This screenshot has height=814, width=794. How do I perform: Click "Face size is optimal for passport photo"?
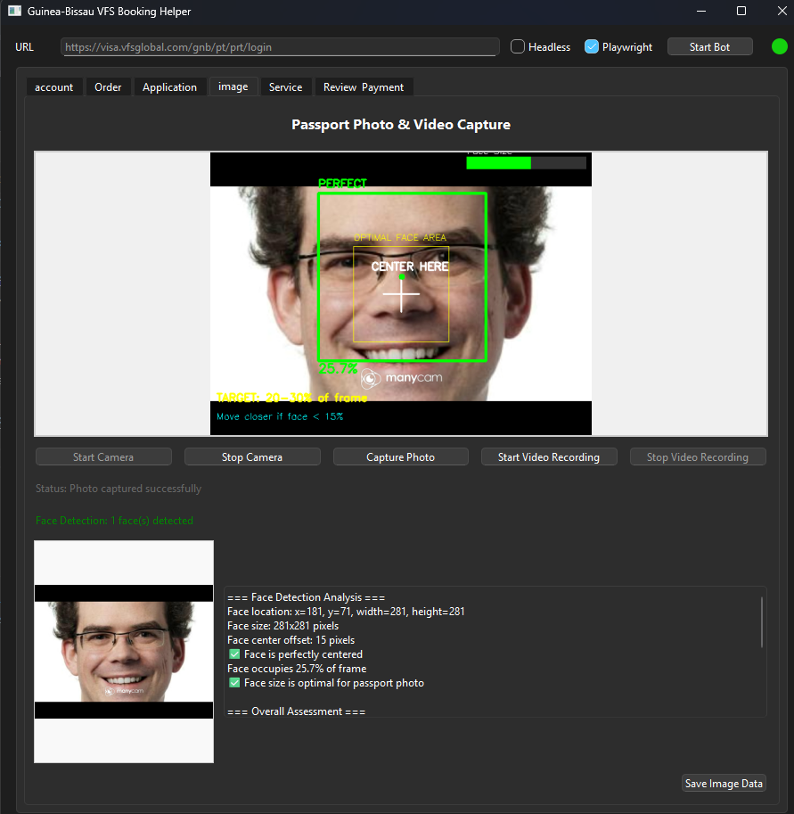point(326,683)
